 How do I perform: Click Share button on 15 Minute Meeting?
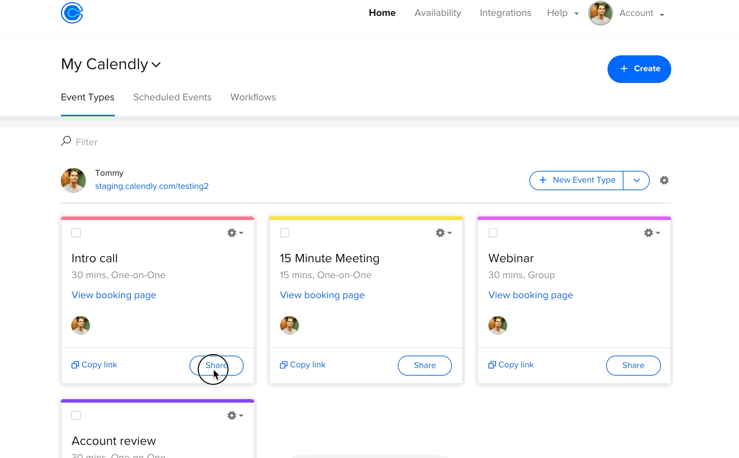(x=425, y=365)
